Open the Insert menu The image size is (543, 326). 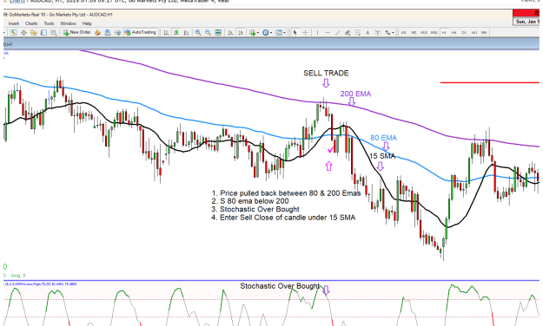coord(14,23)
